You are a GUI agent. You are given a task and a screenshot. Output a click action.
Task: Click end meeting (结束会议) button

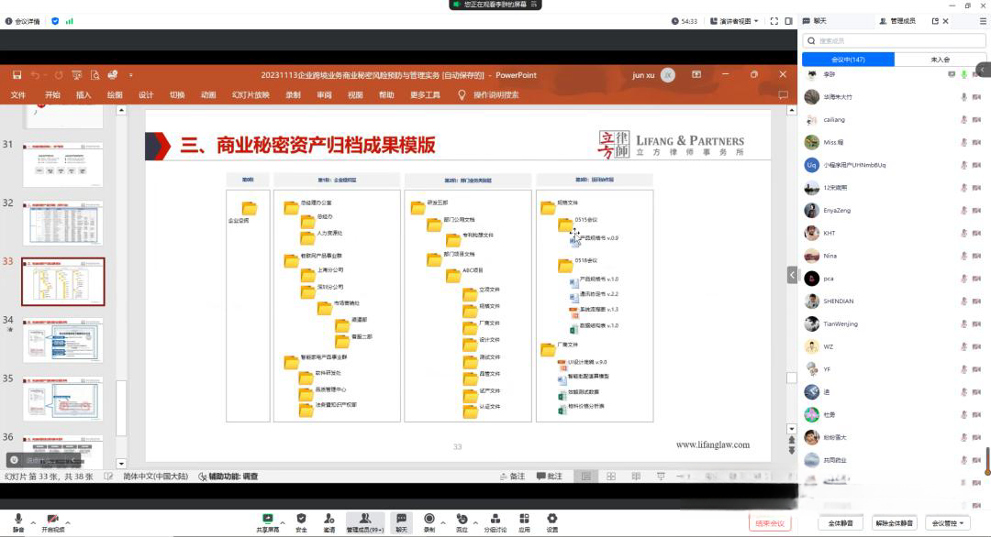[x=769, y=523]
